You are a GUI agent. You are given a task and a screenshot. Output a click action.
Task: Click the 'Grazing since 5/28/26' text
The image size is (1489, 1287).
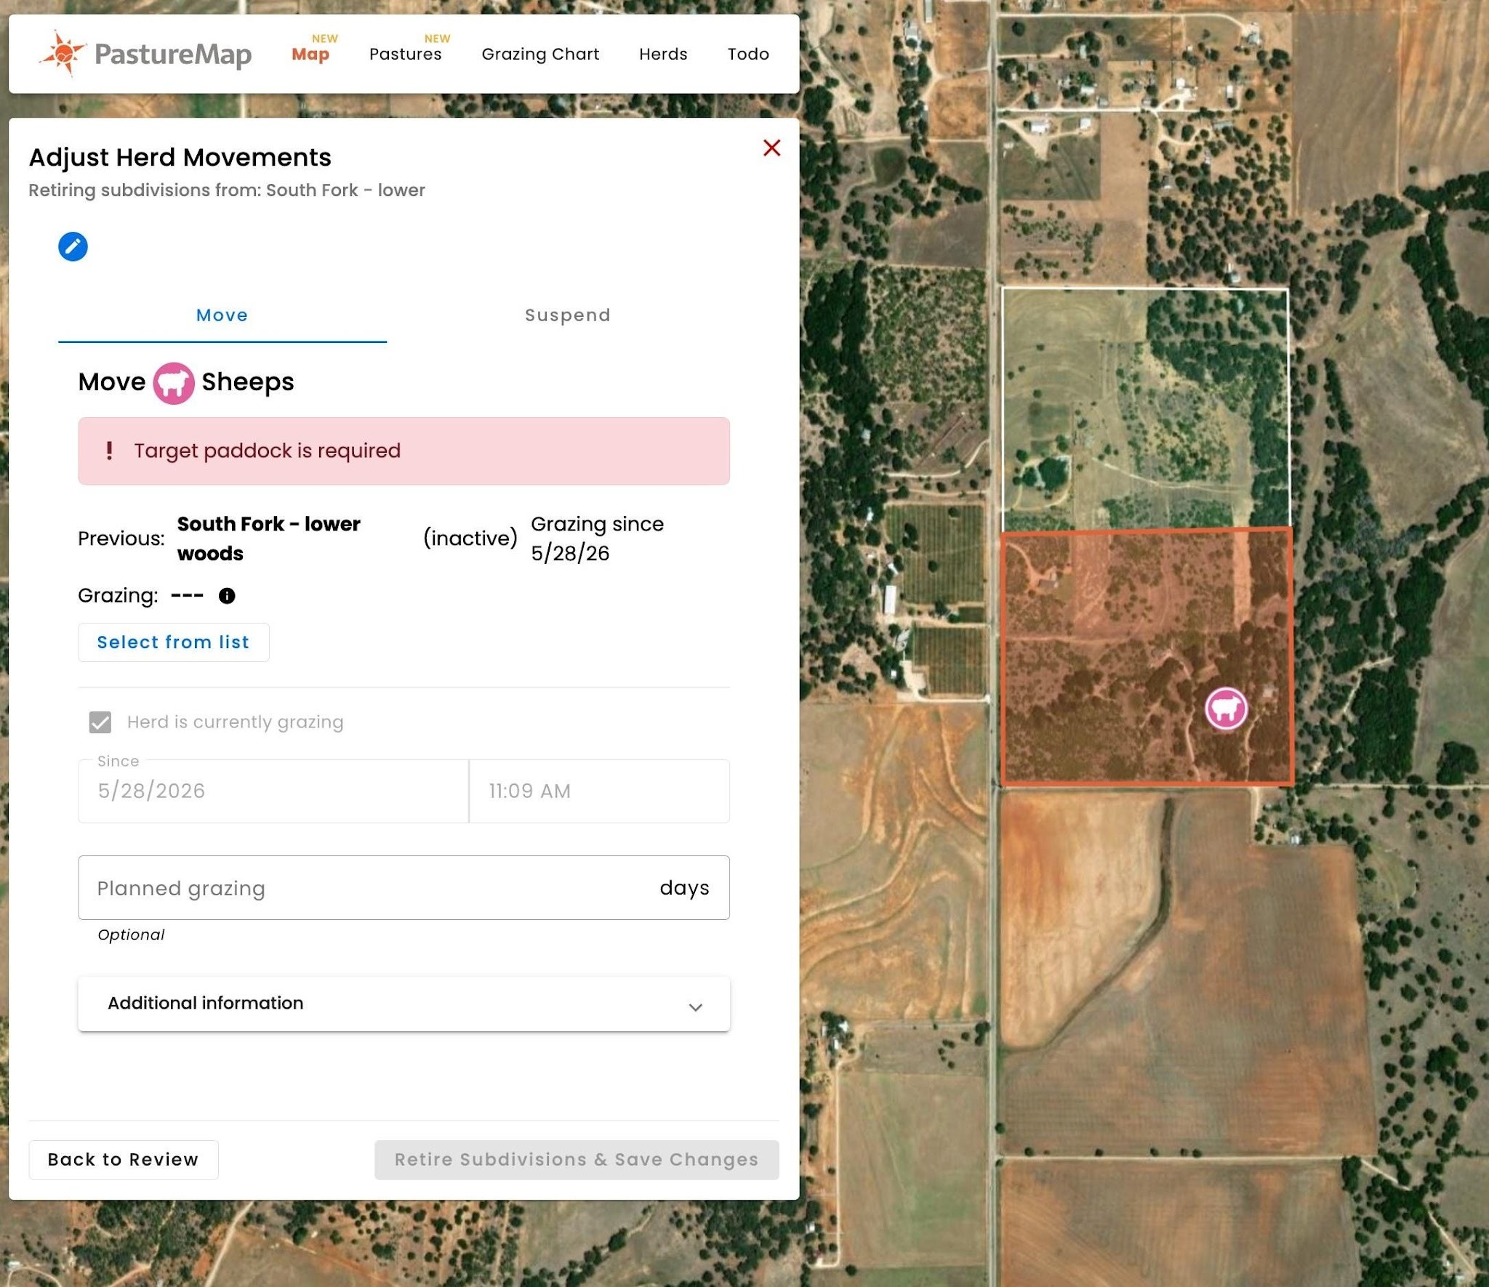click(597, 538)
